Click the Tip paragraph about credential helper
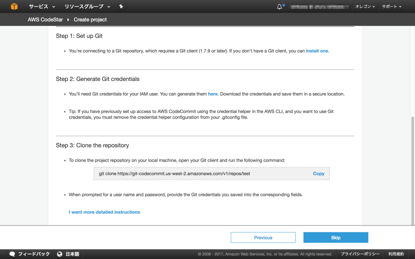This screenshot has height=259, width=415. [x=201, y=115]
